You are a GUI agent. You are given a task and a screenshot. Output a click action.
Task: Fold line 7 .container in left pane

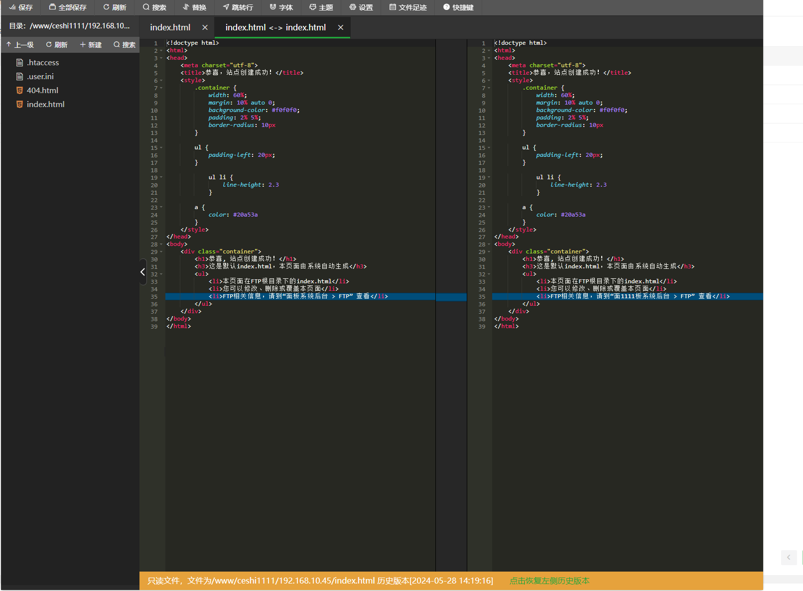click(161, 88)
